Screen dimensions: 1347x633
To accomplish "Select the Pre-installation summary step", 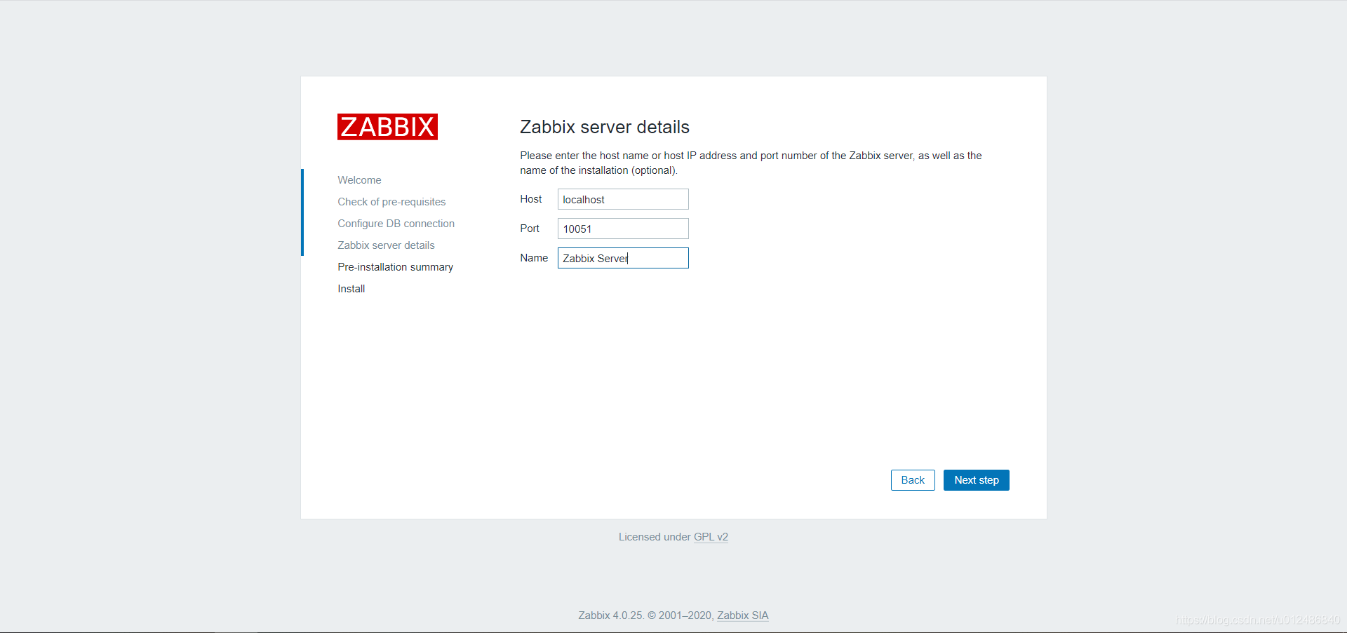I will pos(395,267).
